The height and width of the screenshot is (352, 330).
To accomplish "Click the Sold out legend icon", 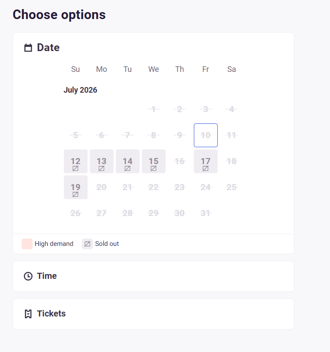I will point(87,244).
